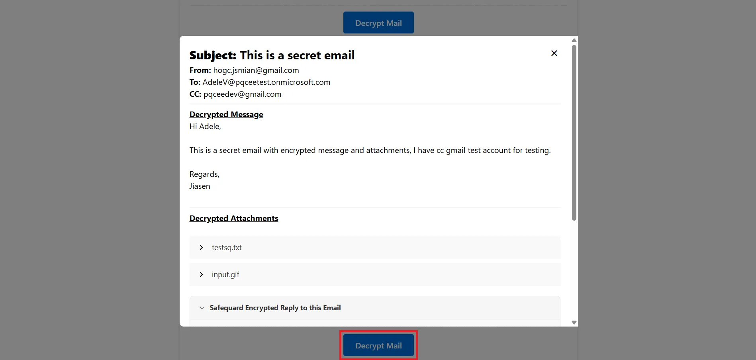Click recipient AdeleV@pqceetest.onmicrosoft.com
The width and height of the screenshot is (756, 360).
pyautogui.click(x=266, y=82)
